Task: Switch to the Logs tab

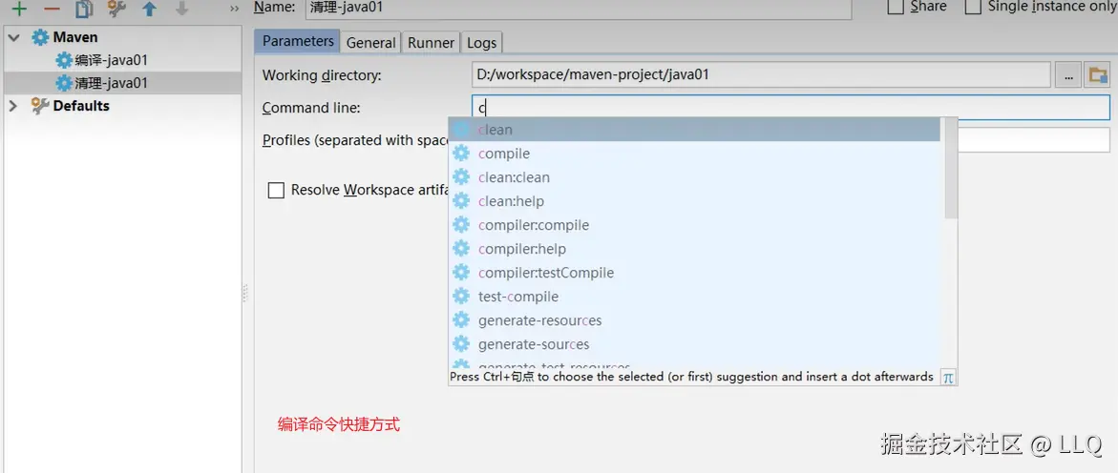Action: (481, 43)
